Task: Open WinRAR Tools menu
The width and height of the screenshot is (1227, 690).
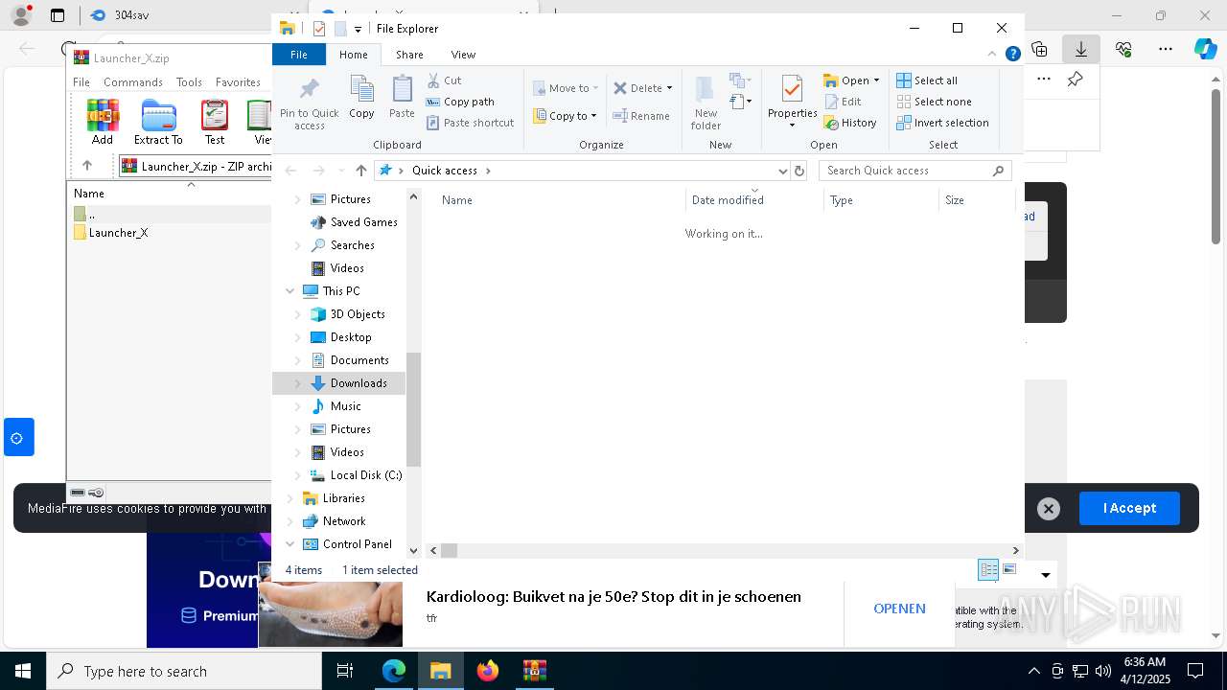Action: coord(189,82)
